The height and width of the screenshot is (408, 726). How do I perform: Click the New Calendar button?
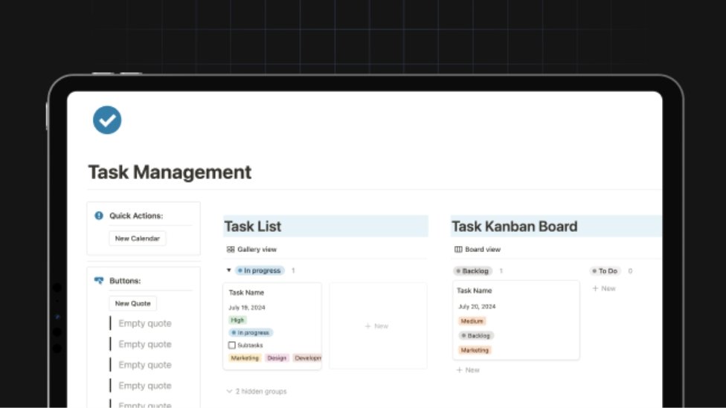[137, 239]
